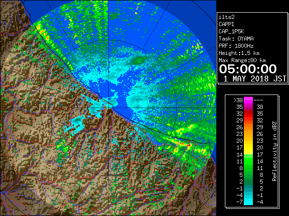
Task: Click the Max Range:80 km text
Action: [x=242, y=60]
